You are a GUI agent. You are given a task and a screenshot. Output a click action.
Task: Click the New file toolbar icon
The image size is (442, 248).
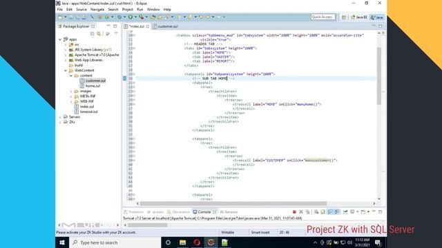click(60, 17)
